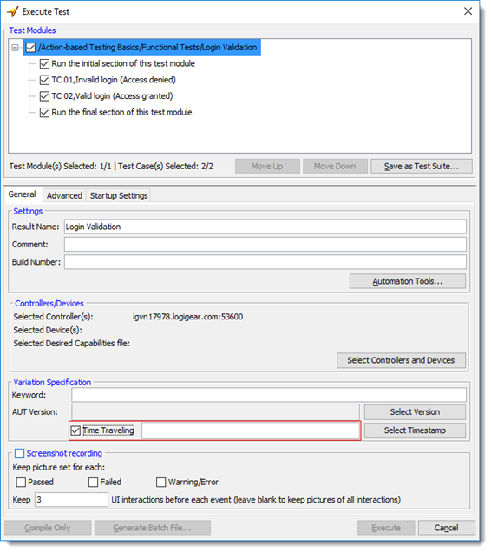Screen dimensions: 491x552
Task: Open the Startup Settings tab
Action: click(119, 195)
